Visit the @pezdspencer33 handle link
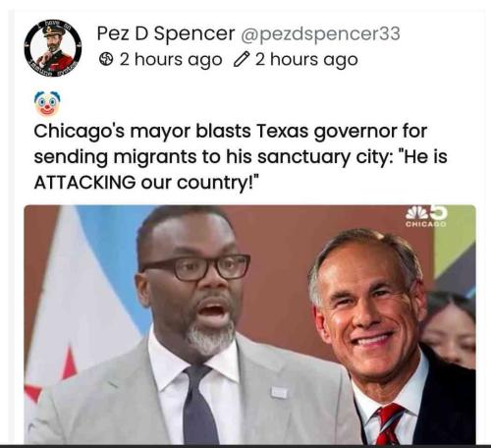The width and height of the screenshot is (491, 448). [321, 33]
